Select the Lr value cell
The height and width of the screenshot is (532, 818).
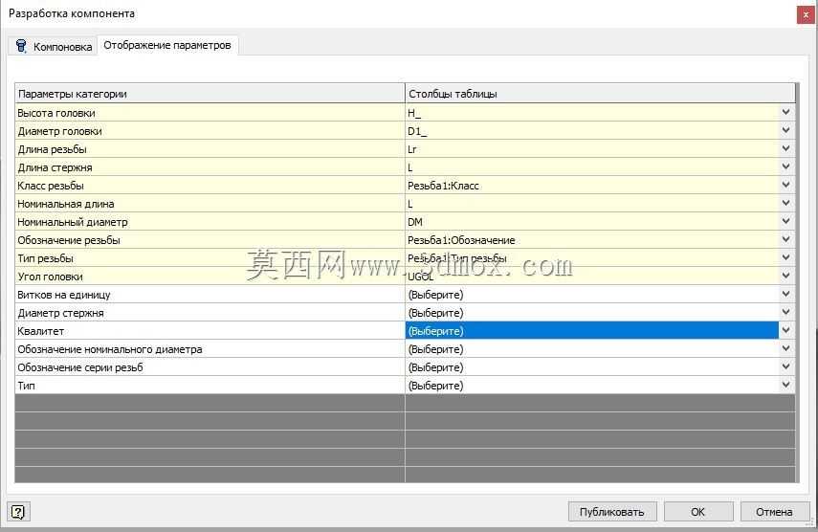tap(592, 149)
